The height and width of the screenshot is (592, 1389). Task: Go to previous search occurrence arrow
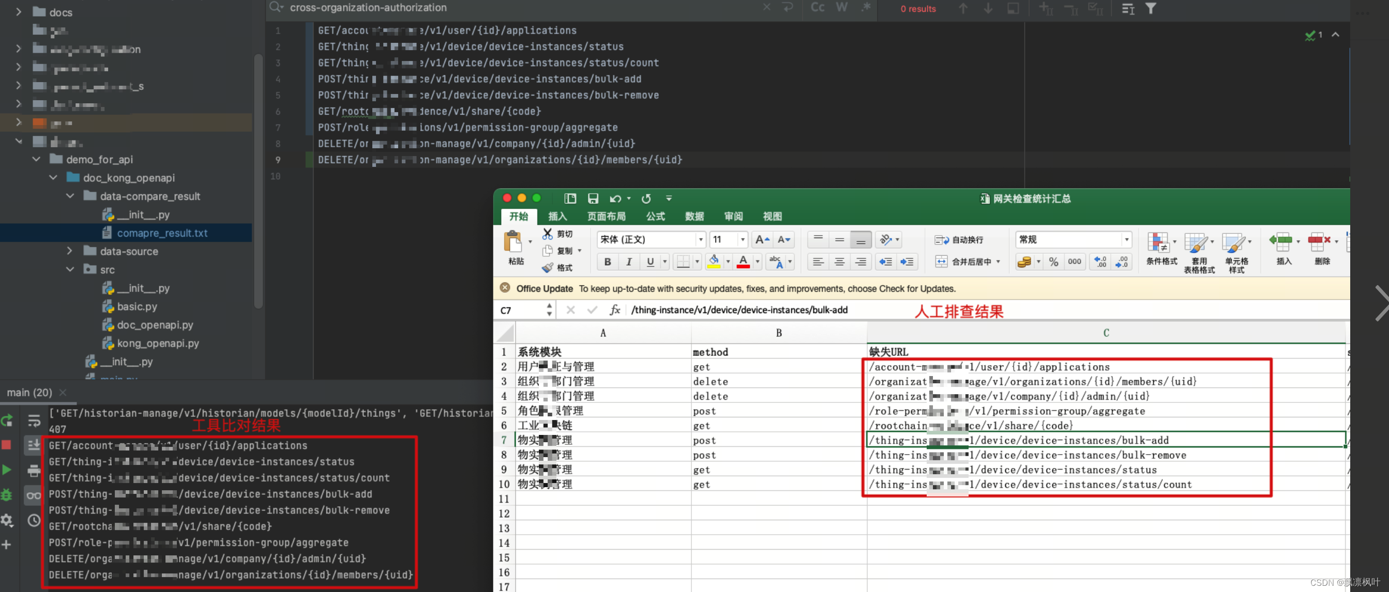pos(963,9)
